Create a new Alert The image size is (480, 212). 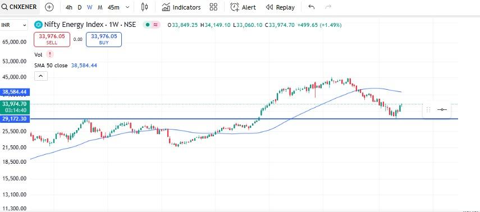pyautogui.click(x=243, y=7)
